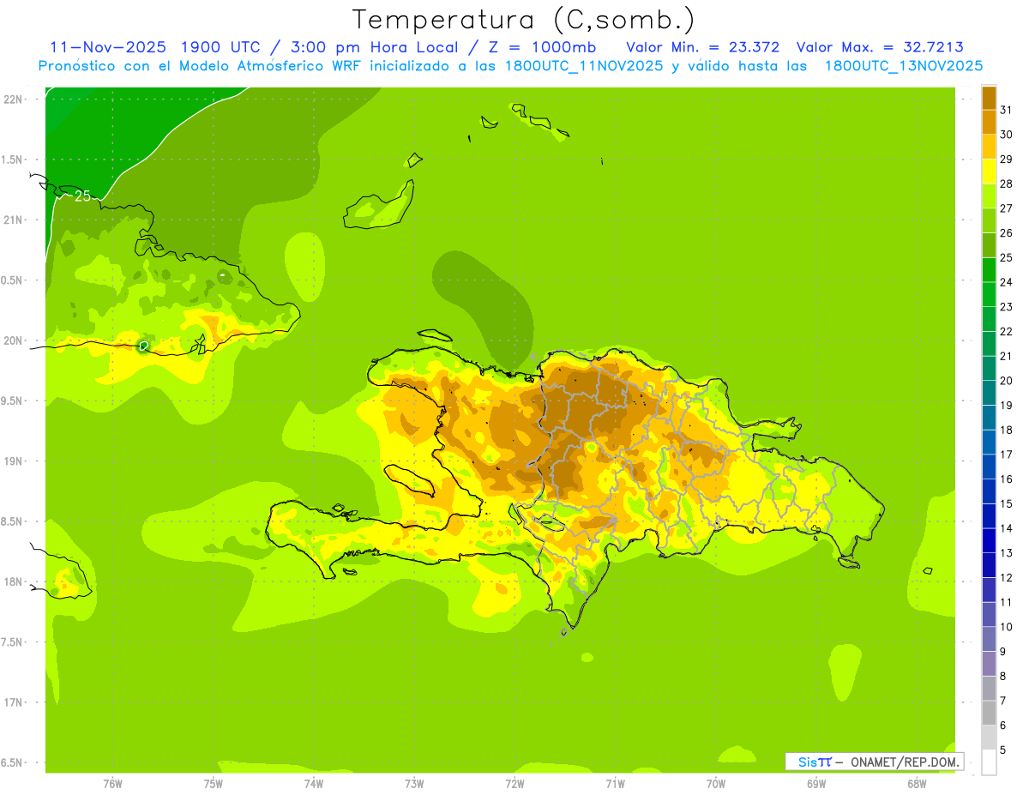This screenshot has width=1029, height=795.
Task: Click the colorbar label "25"
Action: tap(1007, 257)
